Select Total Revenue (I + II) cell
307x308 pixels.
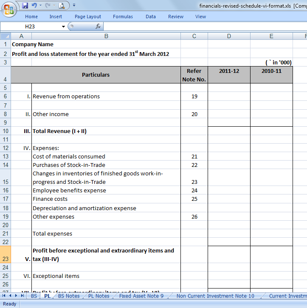click(x=106, y=131)
